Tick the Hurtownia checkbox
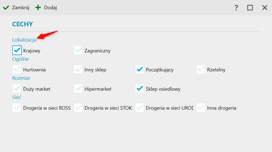 point(17,69)
